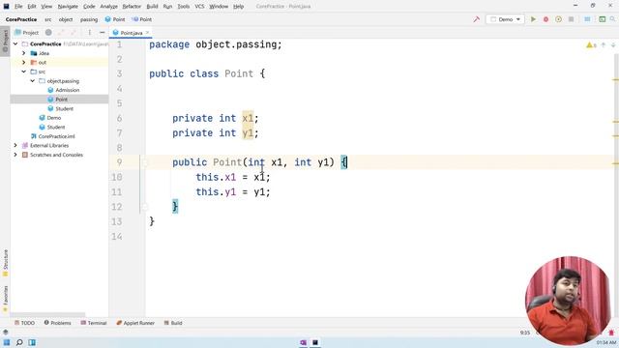Open Search Everywhere magnifier icon
Screen dimensions: 619x348
pyautogui.click(x=613, y=19)
